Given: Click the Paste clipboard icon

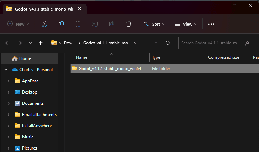Looking at the screenshot, I should pyautogui.click(x=78, y=24).
